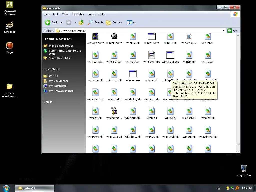This screenshot has width=256, height=192.
Task: Click the Go button
Action: [x=232, y=31]
